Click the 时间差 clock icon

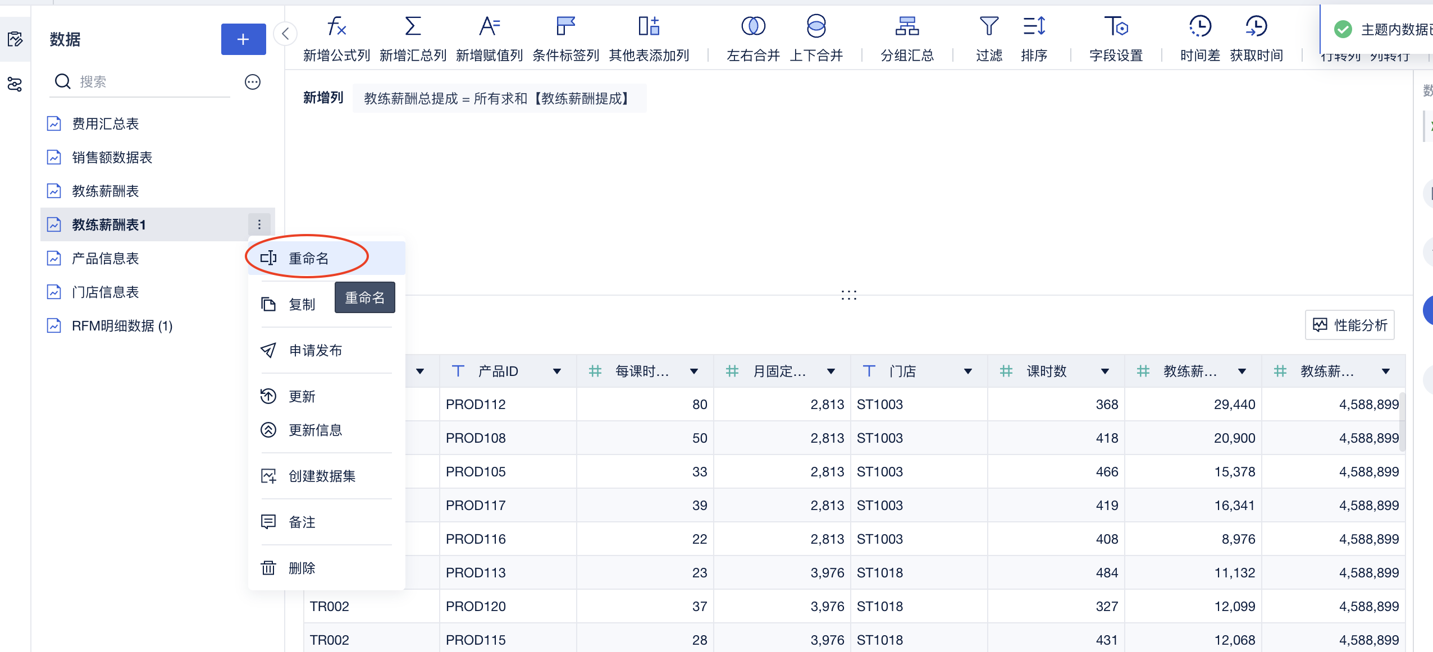coord(1200,26)
